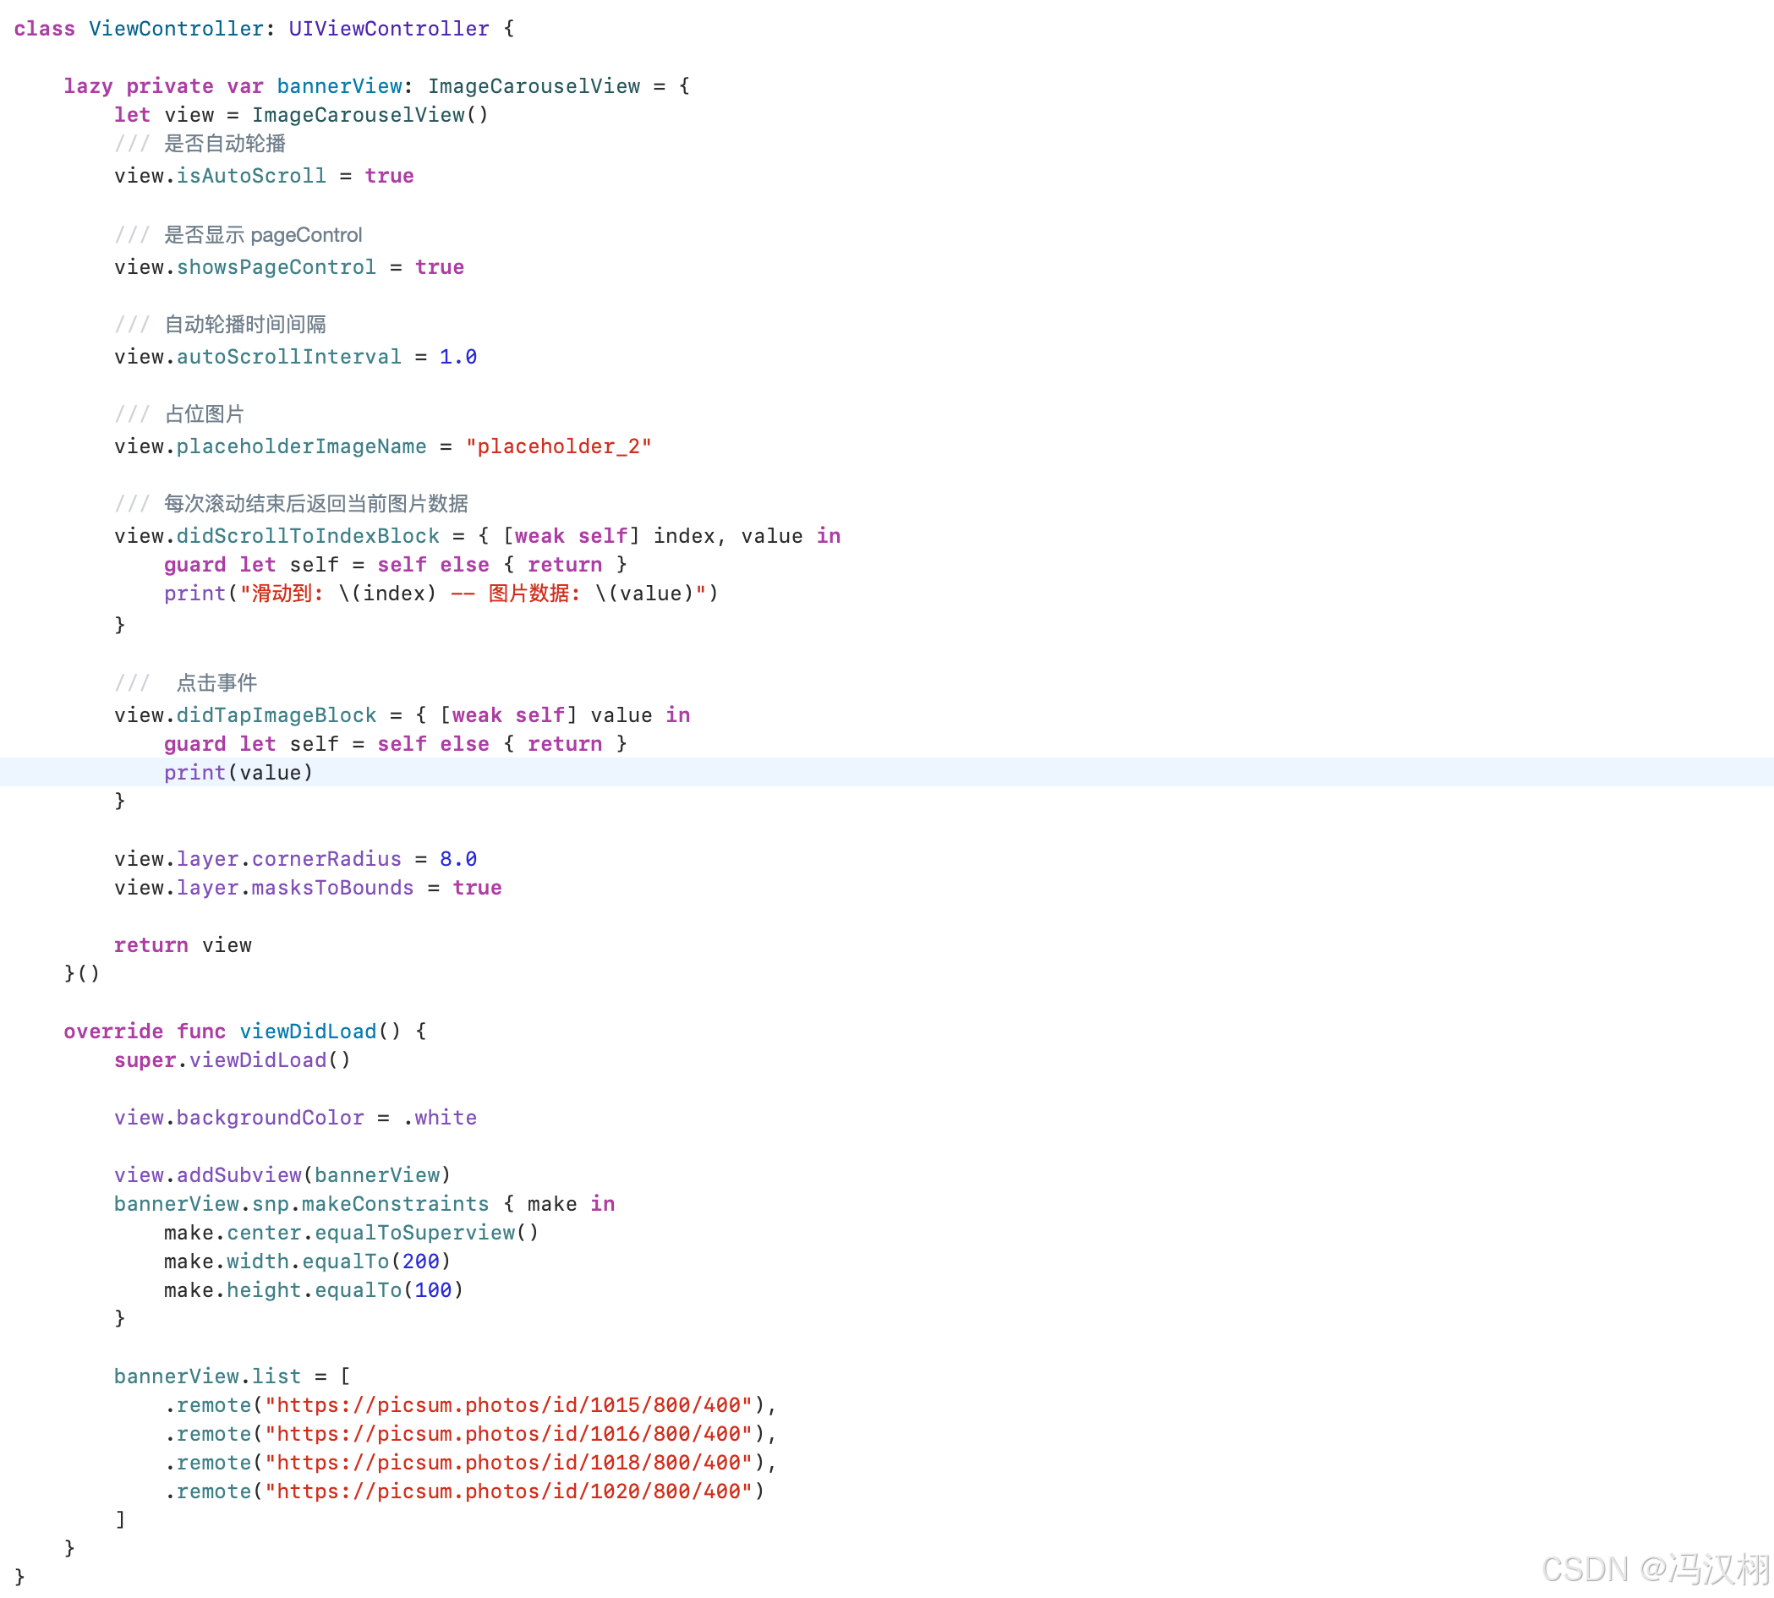Click the picsum URL with id/1018
The width and height of the screenshot is (1774, 1598).
(x=508, y=1463)
